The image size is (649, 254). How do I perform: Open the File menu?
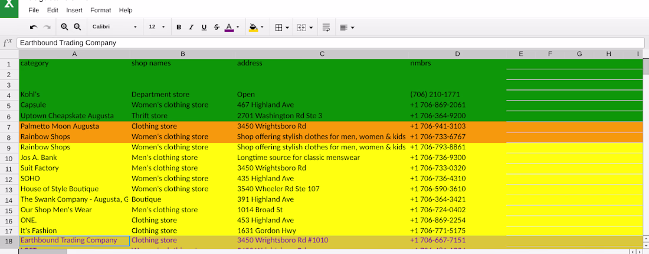[x=34, y=11]
